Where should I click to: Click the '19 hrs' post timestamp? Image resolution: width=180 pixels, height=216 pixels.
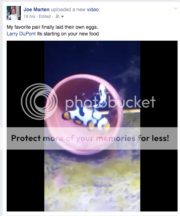(x=30, y=16)
